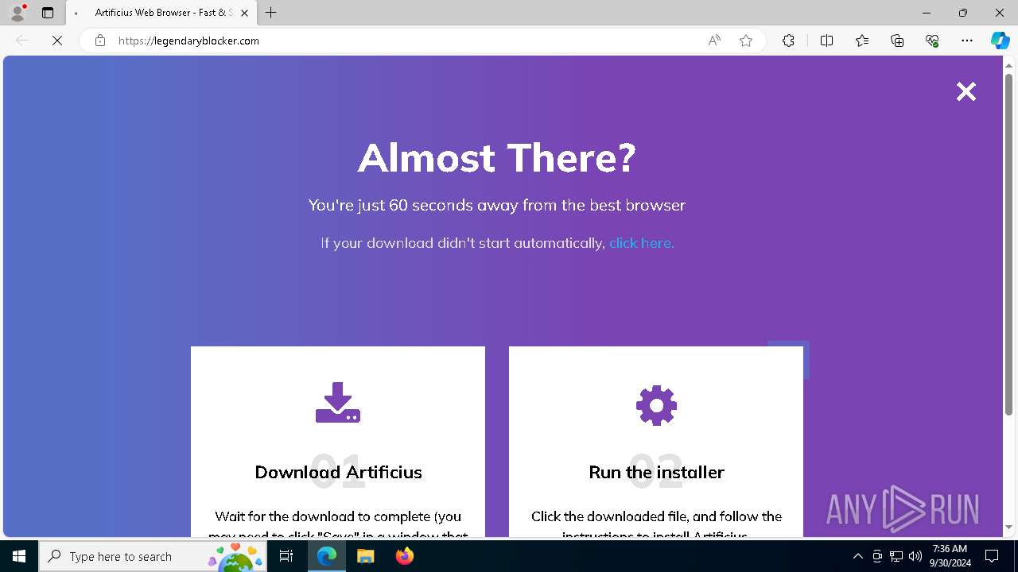Screen dimensions: 1018x572
Task: Open Microsoft Edge from taskbar
Action: (327, 556)
